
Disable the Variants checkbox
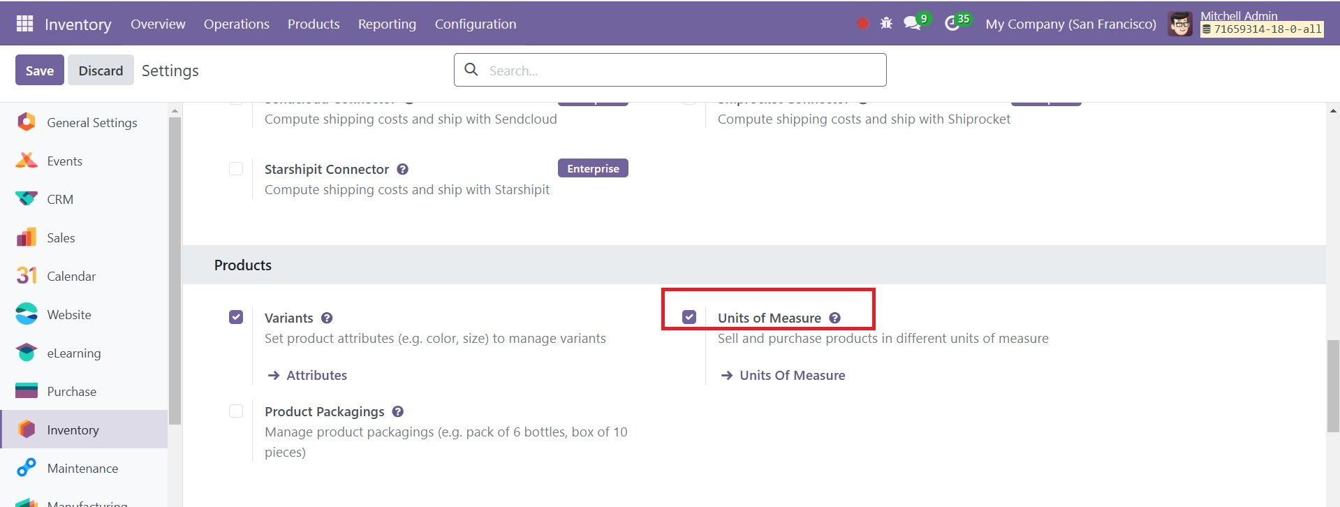tap(236, 318)
